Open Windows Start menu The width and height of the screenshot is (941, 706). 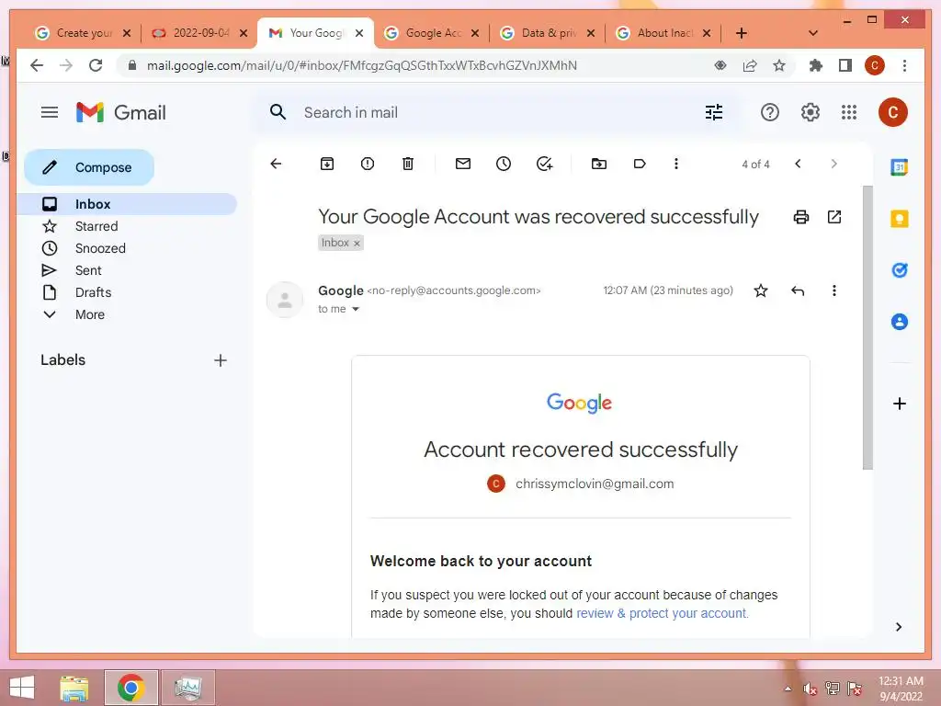(x=22, y=688)
